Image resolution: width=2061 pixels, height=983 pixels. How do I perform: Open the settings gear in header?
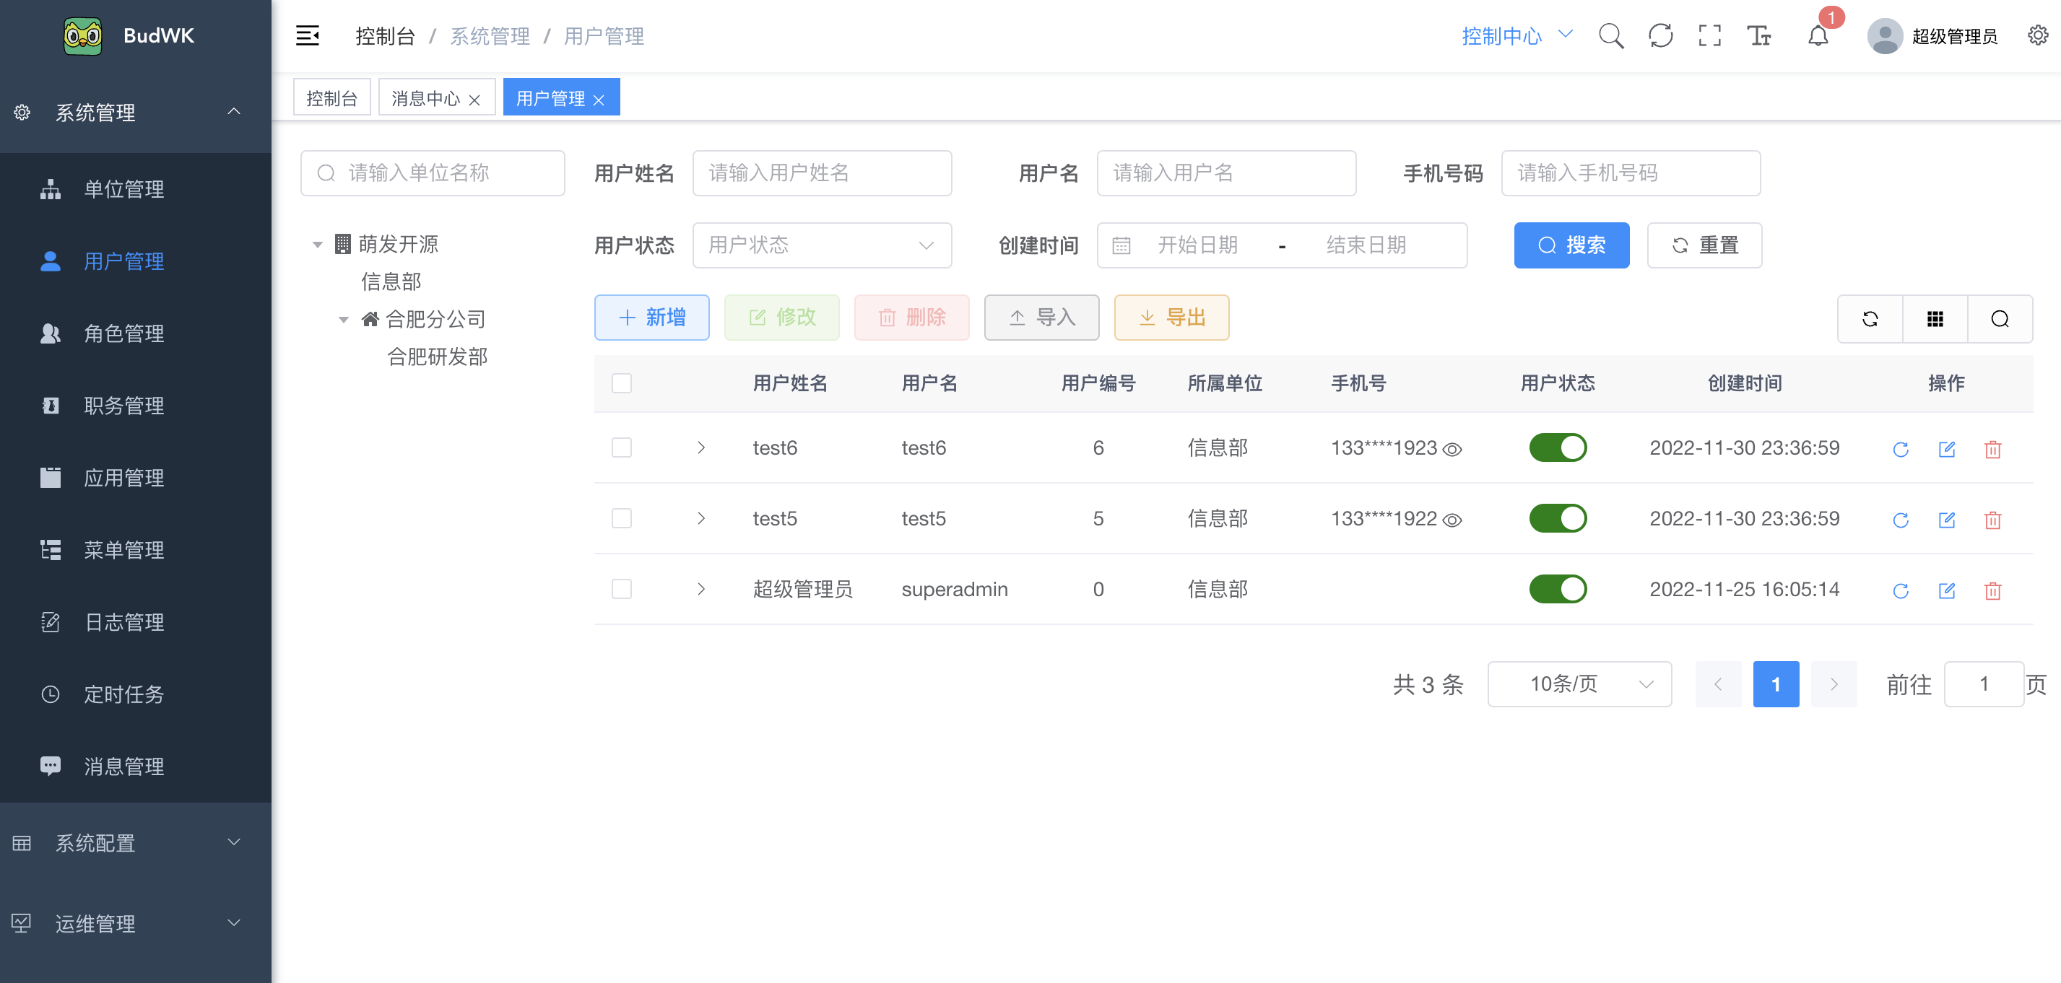point(2038,35)
